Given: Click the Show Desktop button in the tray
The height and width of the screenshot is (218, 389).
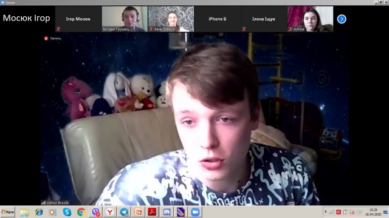Looking at the screenshot, I should pyautogui.click(x=385, y=212).
